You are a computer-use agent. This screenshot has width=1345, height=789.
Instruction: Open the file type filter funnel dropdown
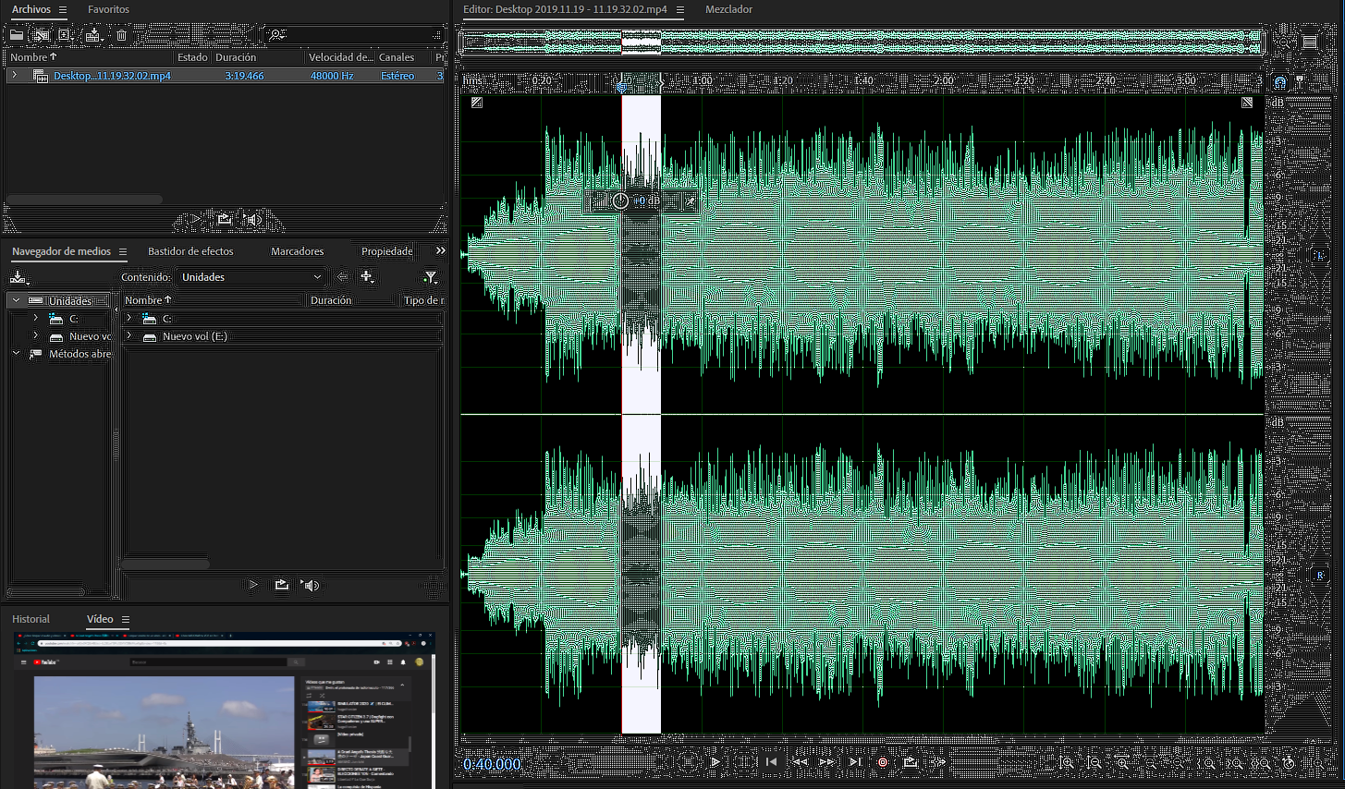[x=431, y=277]
